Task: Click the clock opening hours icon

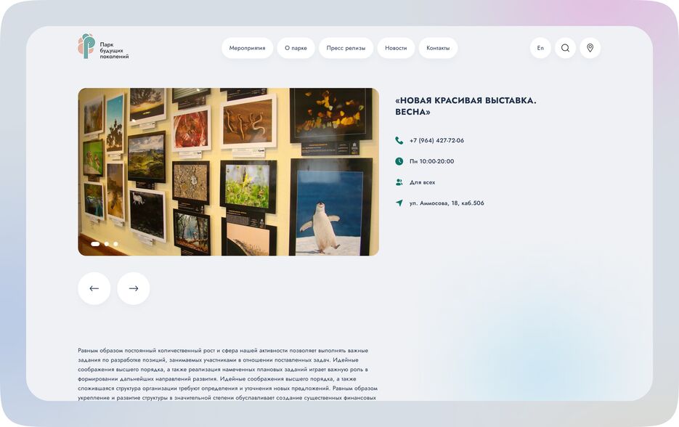Action: [399, 161]
